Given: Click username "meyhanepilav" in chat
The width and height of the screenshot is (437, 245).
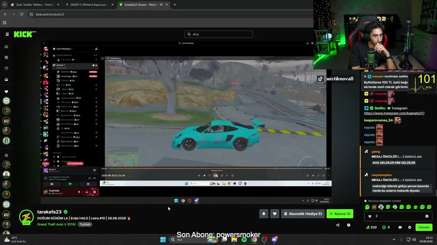Looking at the screenshot, I should pyautogui.click(x=382, y=175).
